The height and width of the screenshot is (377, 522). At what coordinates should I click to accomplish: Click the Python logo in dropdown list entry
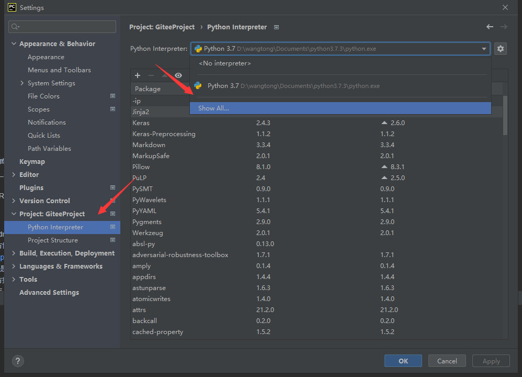[x=198, y=86]
